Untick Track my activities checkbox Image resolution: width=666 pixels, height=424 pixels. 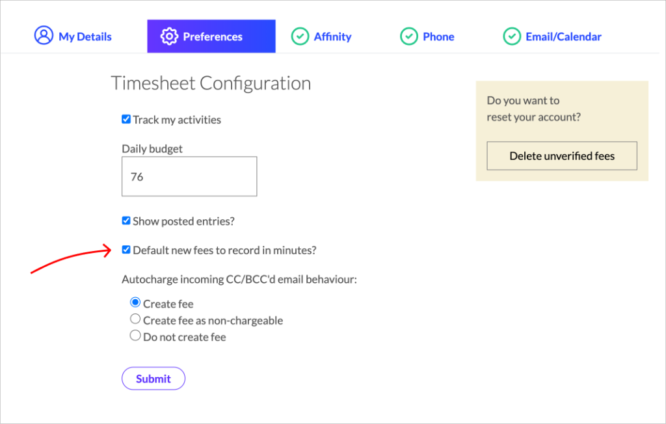coord(126,120)
